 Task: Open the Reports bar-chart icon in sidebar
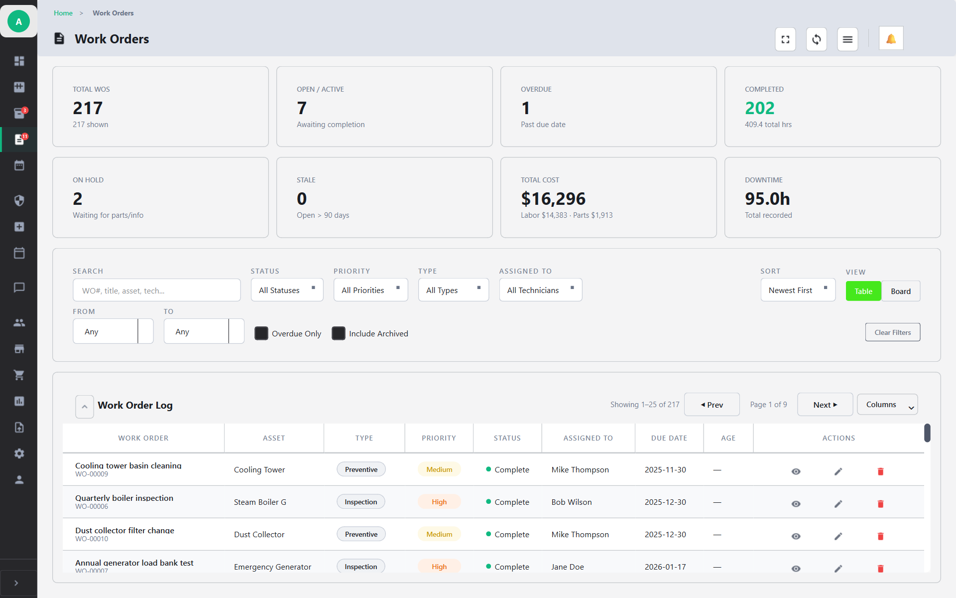tap(19, 401)
